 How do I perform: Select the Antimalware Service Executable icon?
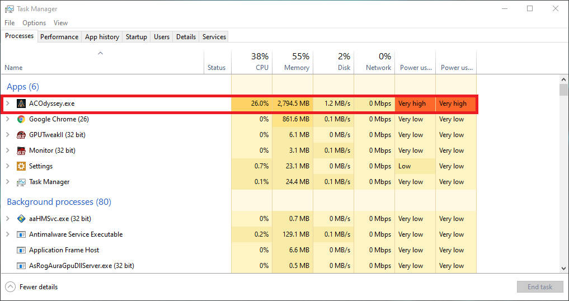(x=21, y=234)
